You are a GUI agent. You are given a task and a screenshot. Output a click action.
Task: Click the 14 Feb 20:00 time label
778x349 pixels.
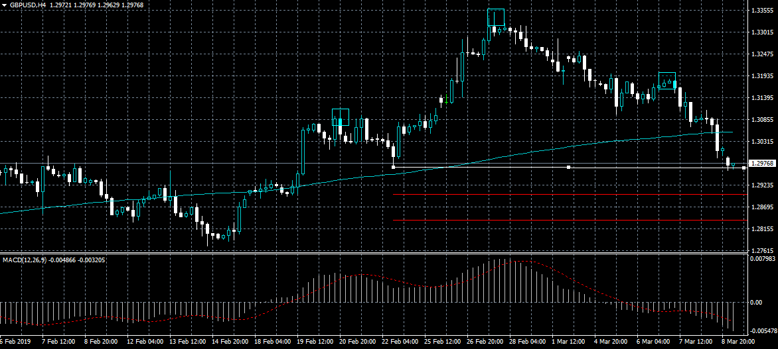[x=230, y=342]
